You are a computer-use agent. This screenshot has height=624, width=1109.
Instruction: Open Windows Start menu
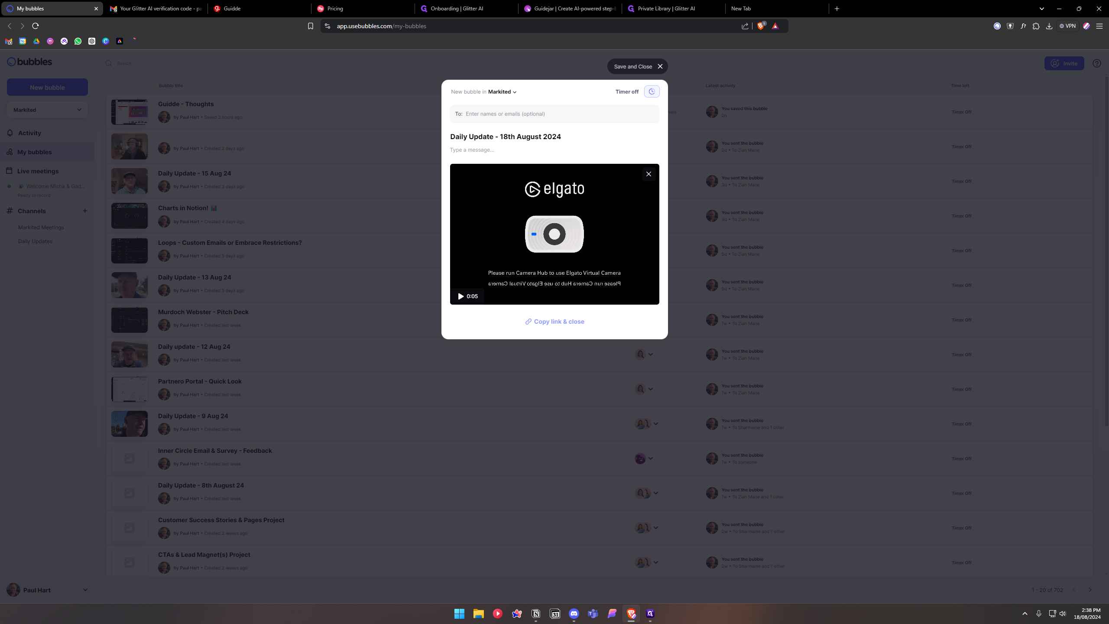click(459, 613)
